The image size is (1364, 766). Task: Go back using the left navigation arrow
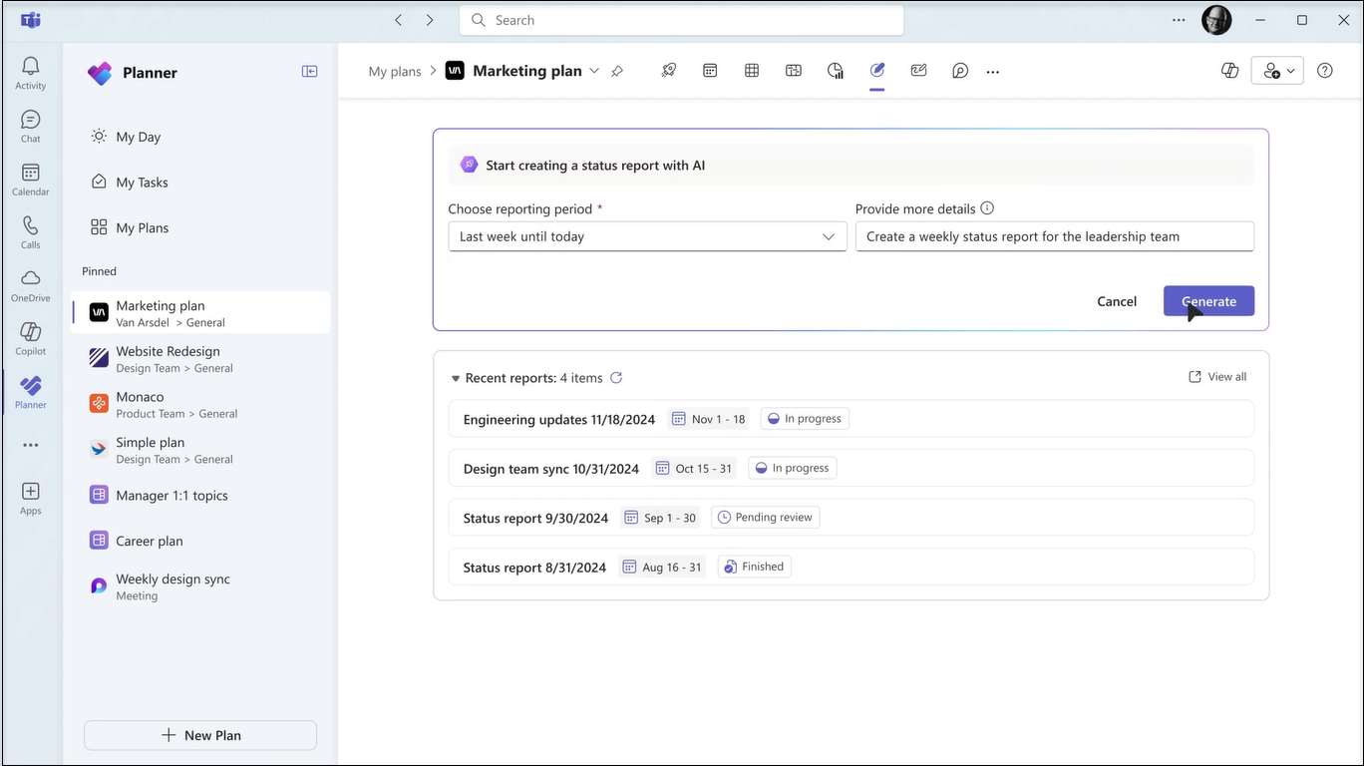click(398, 20)
